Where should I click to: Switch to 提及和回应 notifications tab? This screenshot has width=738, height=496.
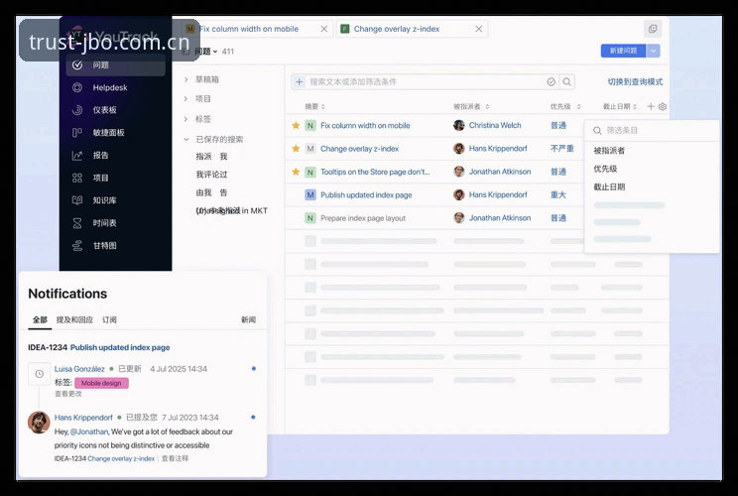pos(74,320)
